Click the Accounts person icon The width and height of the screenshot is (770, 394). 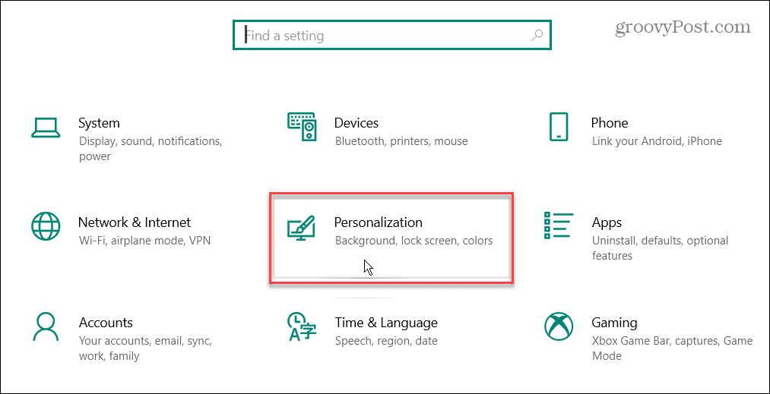45,326
